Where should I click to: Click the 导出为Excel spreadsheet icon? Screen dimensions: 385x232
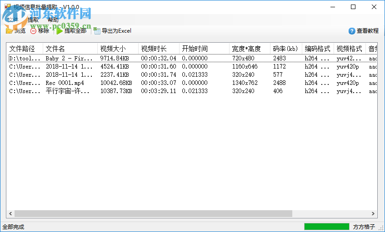(97, 31)
